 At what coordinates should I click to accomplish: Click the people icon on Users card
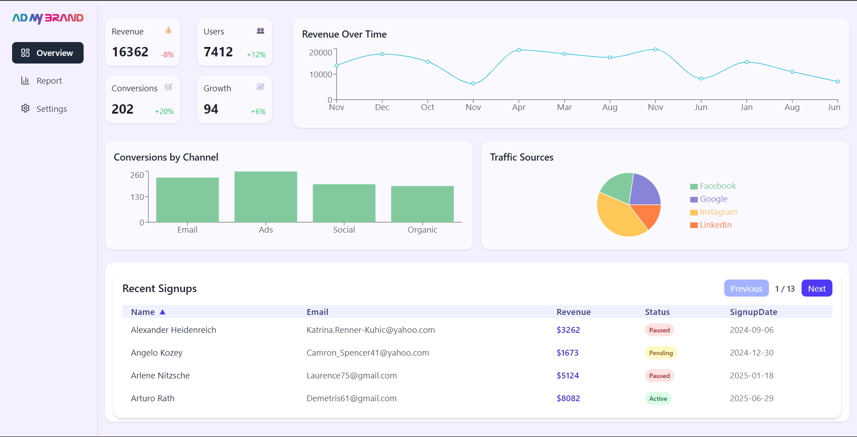[261, 31]
